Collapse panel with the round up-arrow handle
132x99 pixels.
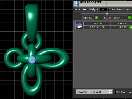click(107, 13)
